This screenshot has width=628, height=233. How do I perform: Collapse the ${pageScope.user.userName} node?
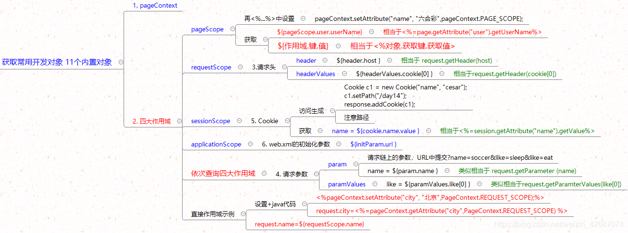coord(372,32)
